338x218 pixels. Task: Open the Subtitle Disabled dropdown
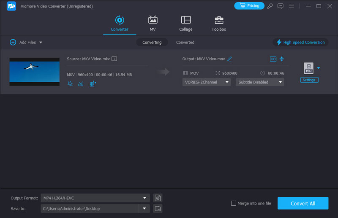coord(260,82)
